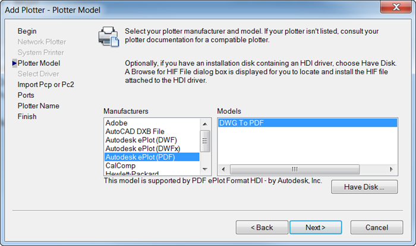Screen dimensions: 416x246
Task: Go to the Next wizard page
Action: coord(316,228)
